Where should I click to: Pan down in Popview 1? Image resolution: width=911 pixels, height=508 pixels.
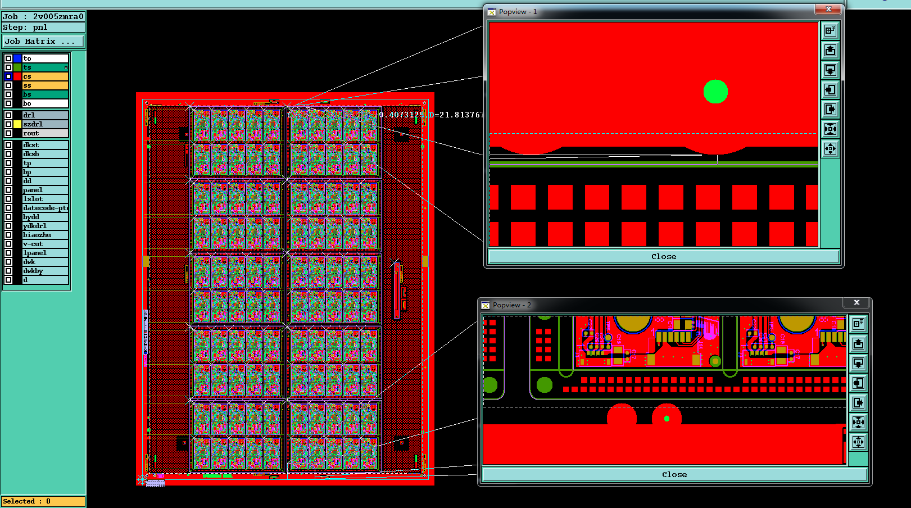pyautogui.click(x=830, y=70)
